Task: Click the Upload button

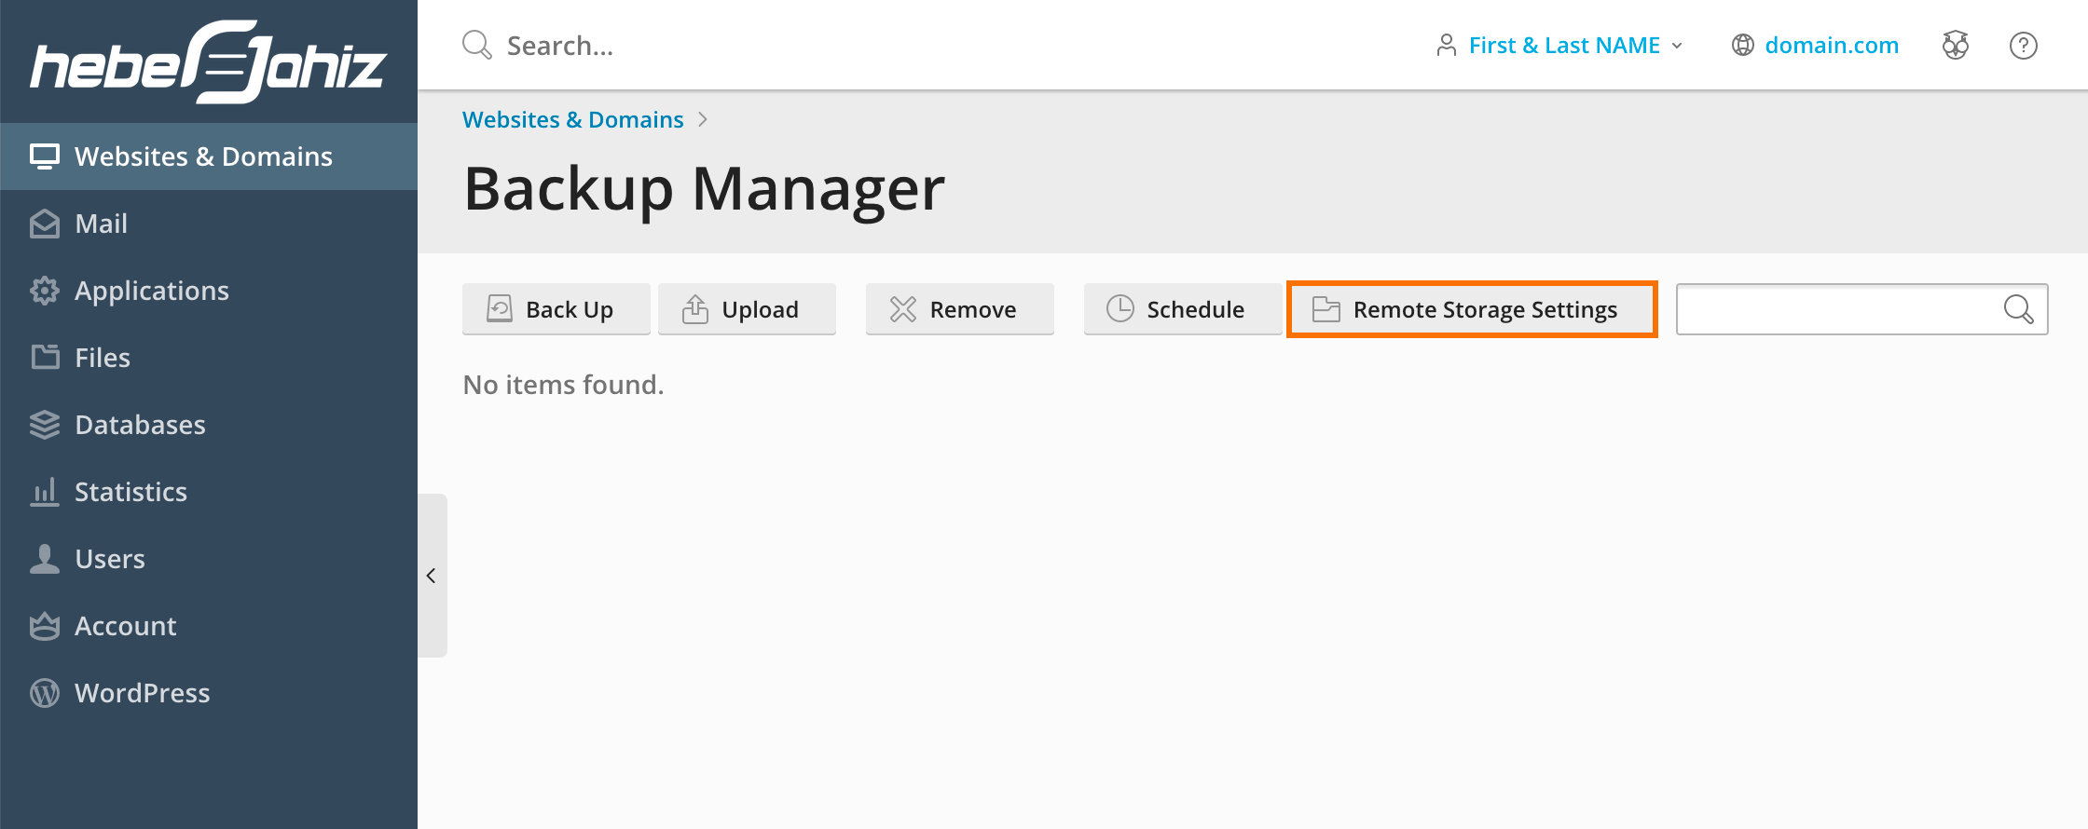Action: pyautogui.click(x=747, y=309)
